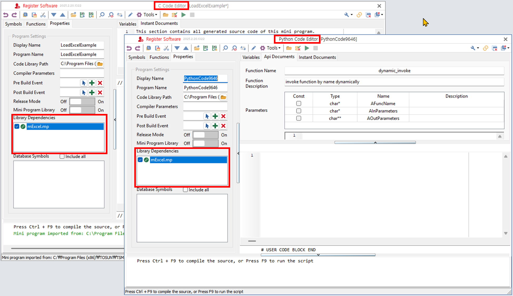Open the Tools dropdown in the Python Code Editor toolbar
Image resolution: width=513 pixels, height=296 pixels.
(273, 48)
